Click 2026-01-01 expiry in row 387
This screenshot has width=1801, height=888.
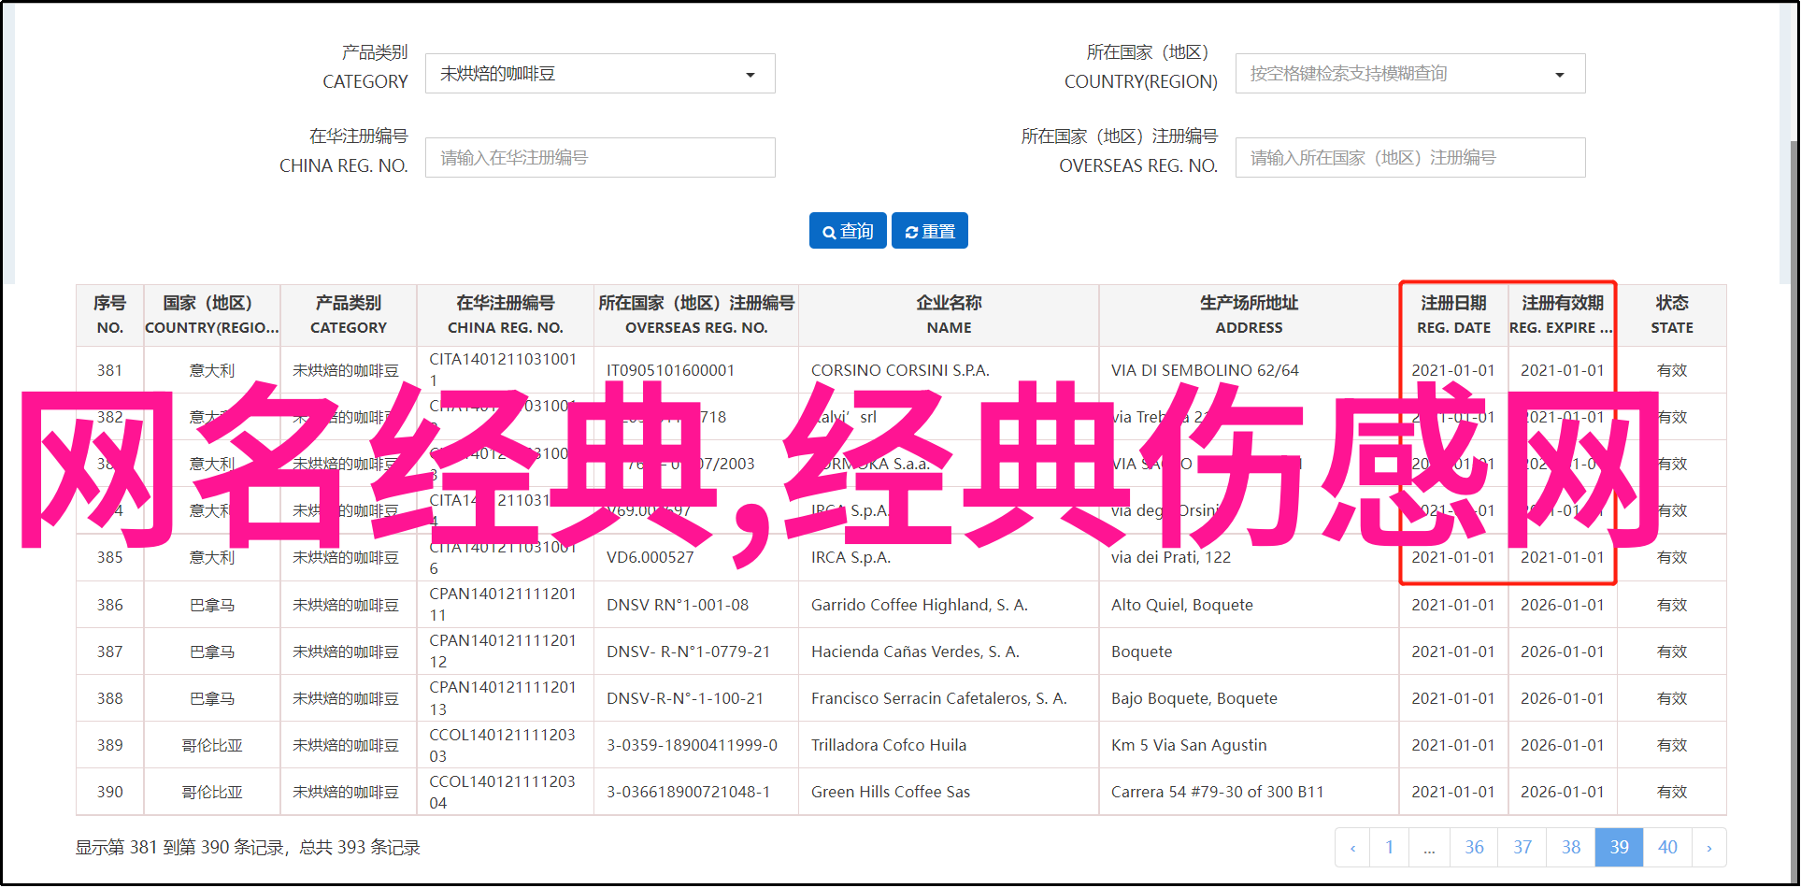click(x=1562, y=652)
